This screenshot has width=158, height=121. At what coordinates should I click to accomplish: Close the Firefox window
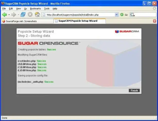tap(154, 4)
